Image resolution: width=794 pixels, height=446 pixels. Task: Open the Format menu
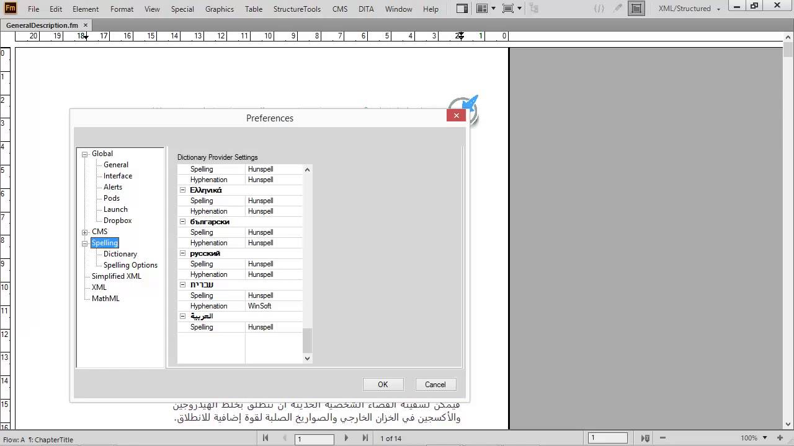122,9
